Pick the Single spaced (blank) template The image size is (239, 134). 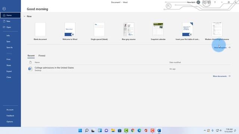pyautogui.click(x=99, y=31)
